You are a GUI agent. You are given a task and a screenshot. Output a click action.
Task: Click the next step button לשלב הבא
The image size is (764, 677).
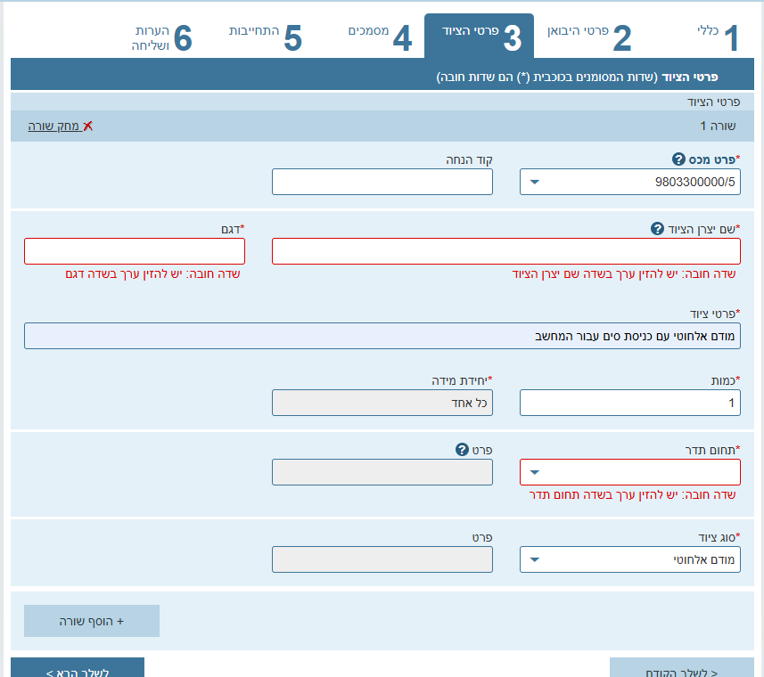[78, 670]
